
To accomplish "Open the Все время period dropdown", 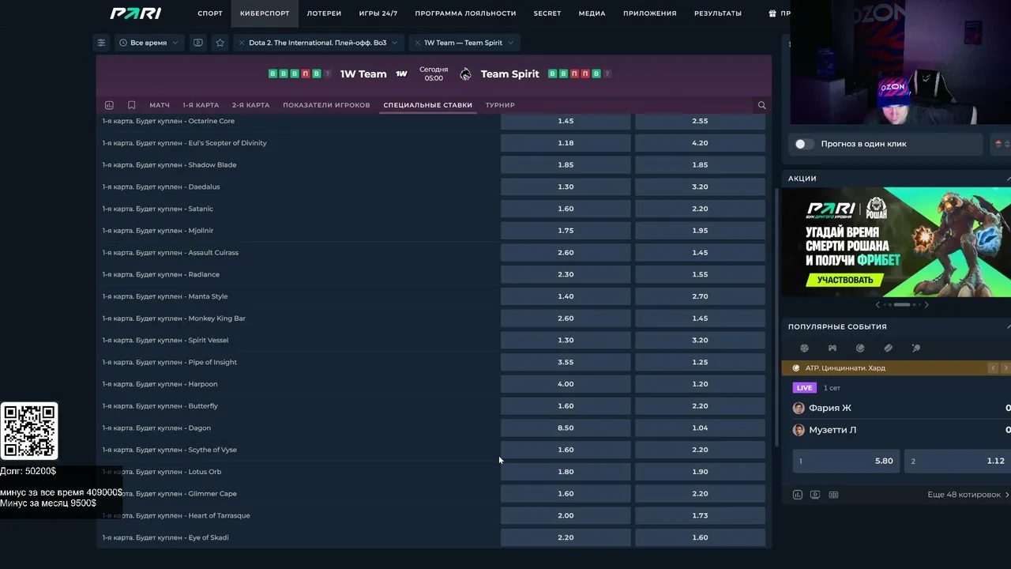I will click(x=149, y=43).
